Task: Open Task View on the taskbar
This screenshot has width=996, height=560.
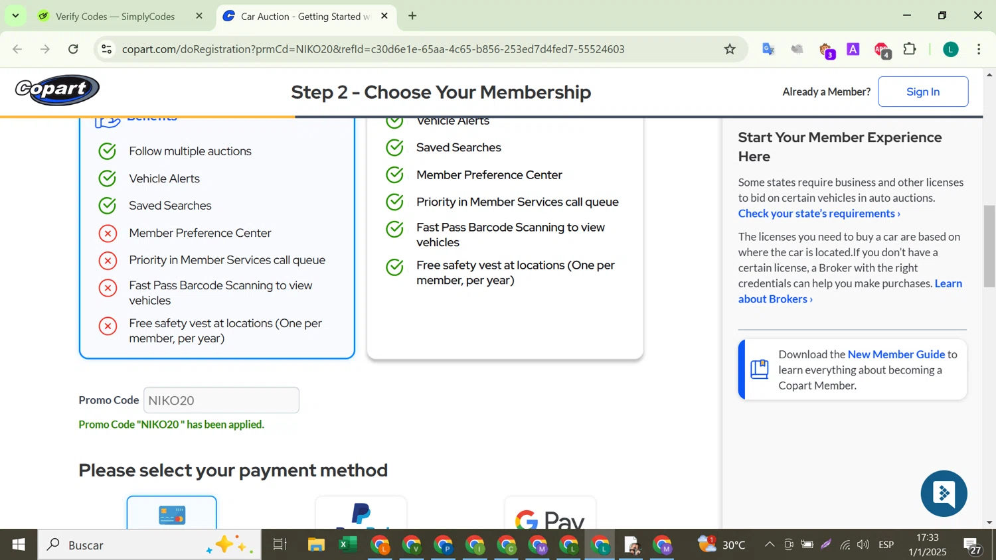Action: coord(280,545)
